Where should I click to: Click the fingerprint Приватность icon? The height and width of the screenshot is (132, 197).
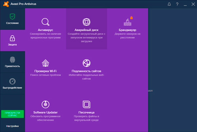(x=12, y=60)
